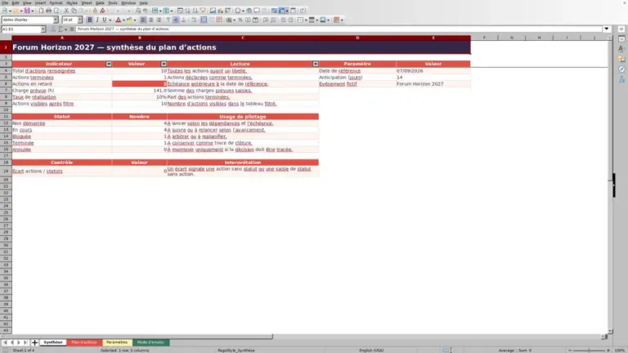Click the Formula equals icon

coord(72,29)
